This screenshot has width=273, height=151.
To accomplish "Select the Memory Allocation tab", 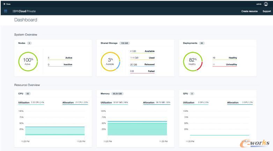I will tap(149, 103).
